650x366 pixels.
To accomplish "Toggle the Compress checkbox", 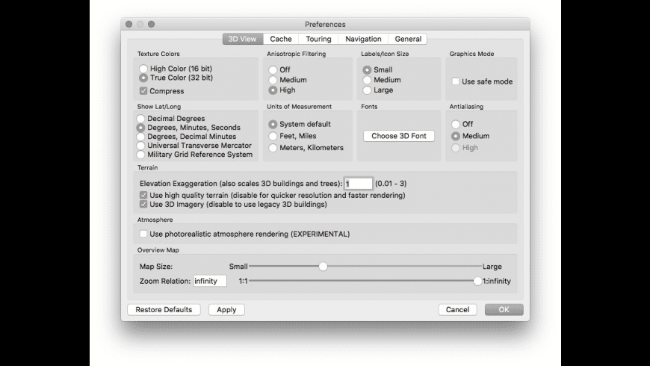I will click(143, 91).
